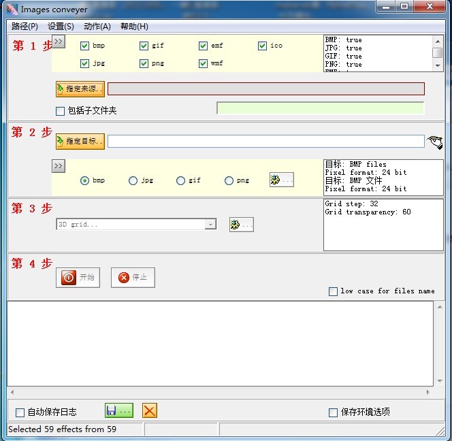Click the target path input field
Image resolution: width=452 pixels, height=441 pixels.
pos(265,141)
